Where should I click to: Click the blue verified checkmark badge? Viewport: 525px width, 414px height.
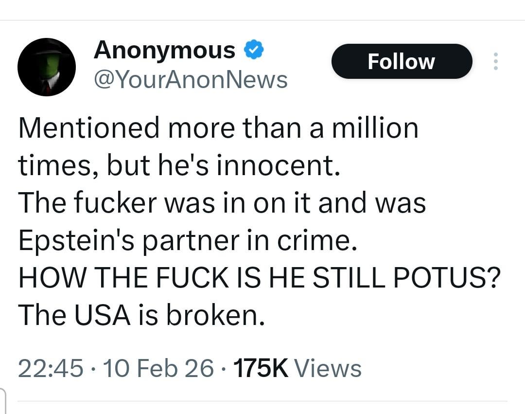[254, 50]
